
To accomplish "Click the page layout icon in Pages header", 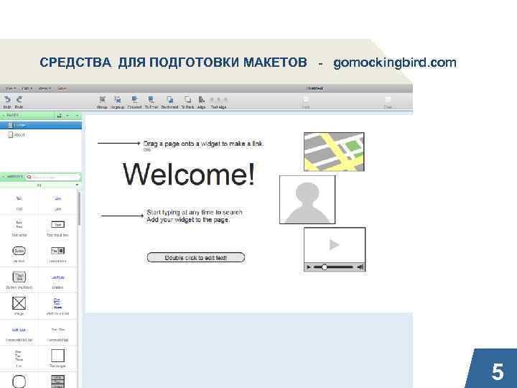I will click(60, 116).
